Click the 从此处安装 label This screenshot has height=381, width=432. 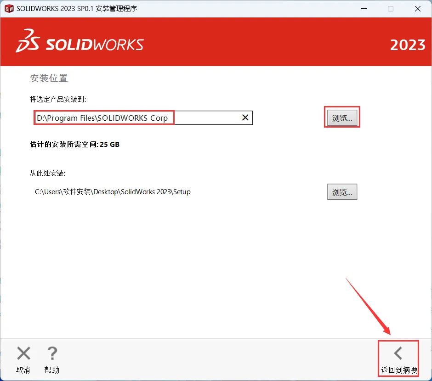click(x=47, y=173)
